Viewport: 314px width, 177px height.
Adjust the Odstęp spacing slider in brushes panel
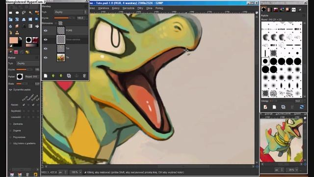tap(274, 101)
